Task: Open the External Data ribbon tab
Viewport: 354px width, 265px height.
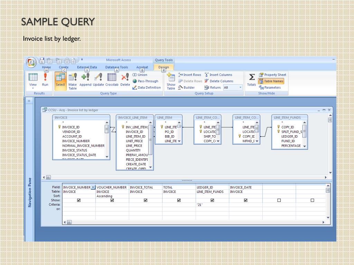Action: point(87,67)
